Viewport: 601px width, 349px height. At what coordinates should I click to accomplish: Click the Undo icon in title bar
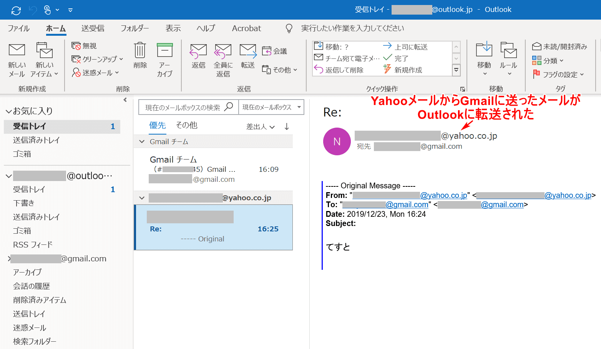[x=33, y=10]
